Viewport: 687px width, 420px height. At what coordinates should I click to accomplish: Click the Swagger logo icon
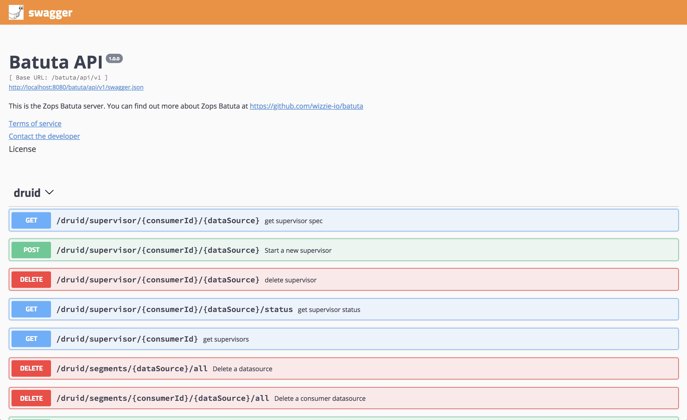[16, 12]
